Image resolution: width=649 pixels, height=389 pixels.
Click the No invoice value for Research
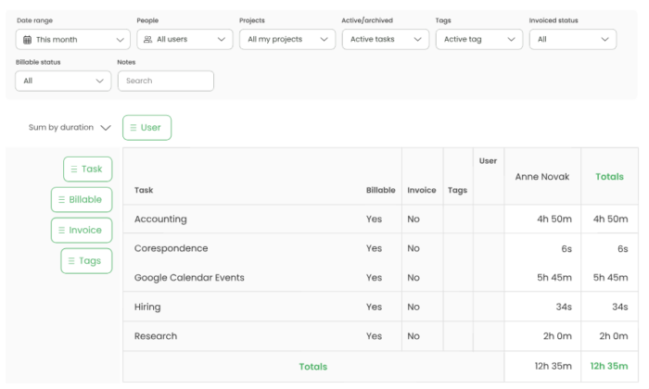pos(414,336)
